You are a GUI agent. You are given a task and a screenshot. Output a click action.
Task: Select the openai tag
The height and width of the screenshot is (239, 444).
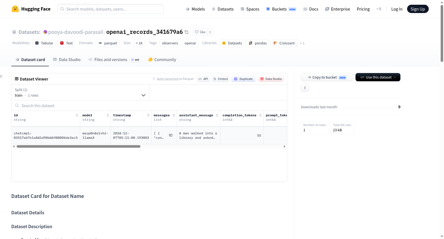point(190,43)
